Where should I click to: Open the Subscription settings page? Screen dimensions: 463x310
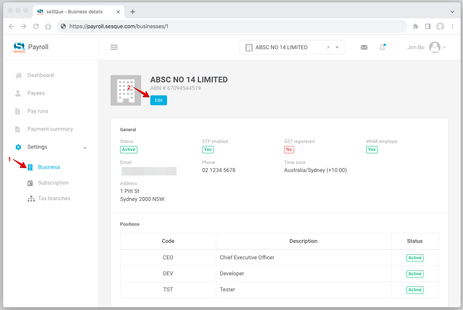coord(53,183)
